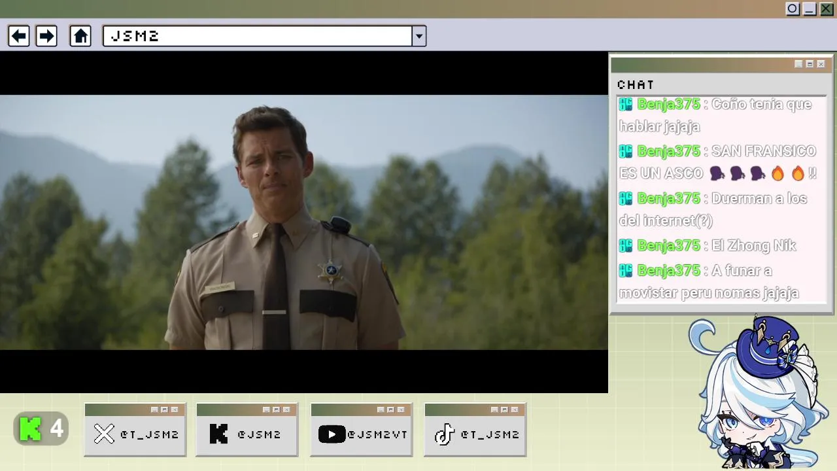Click the message 'Coño tenia que hablar jajaja'
Image resolution: width=837 pixels, height=471 pixels.
click(x=715, y=115)
